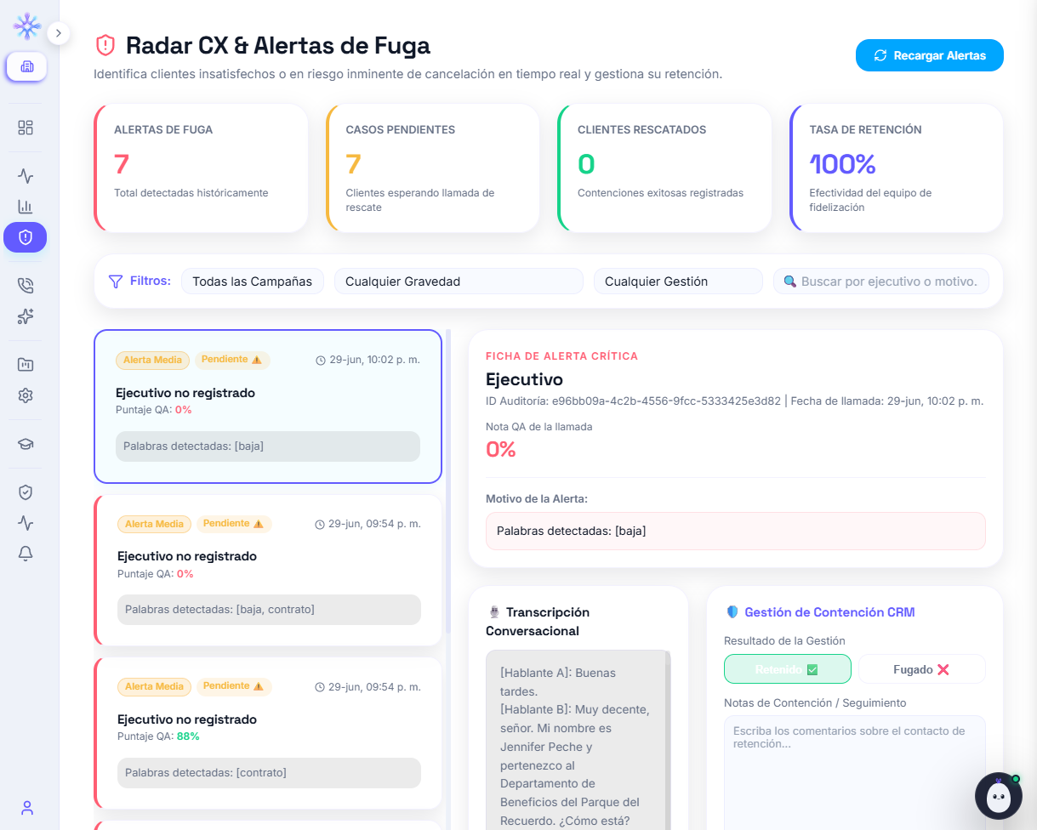Open the AI sparkles sidebar icon
This screenshot has height=830, width=1037.
26,316
